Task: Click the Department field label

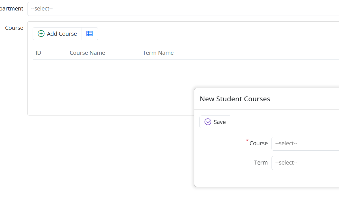Action: (x=12, y=9)
